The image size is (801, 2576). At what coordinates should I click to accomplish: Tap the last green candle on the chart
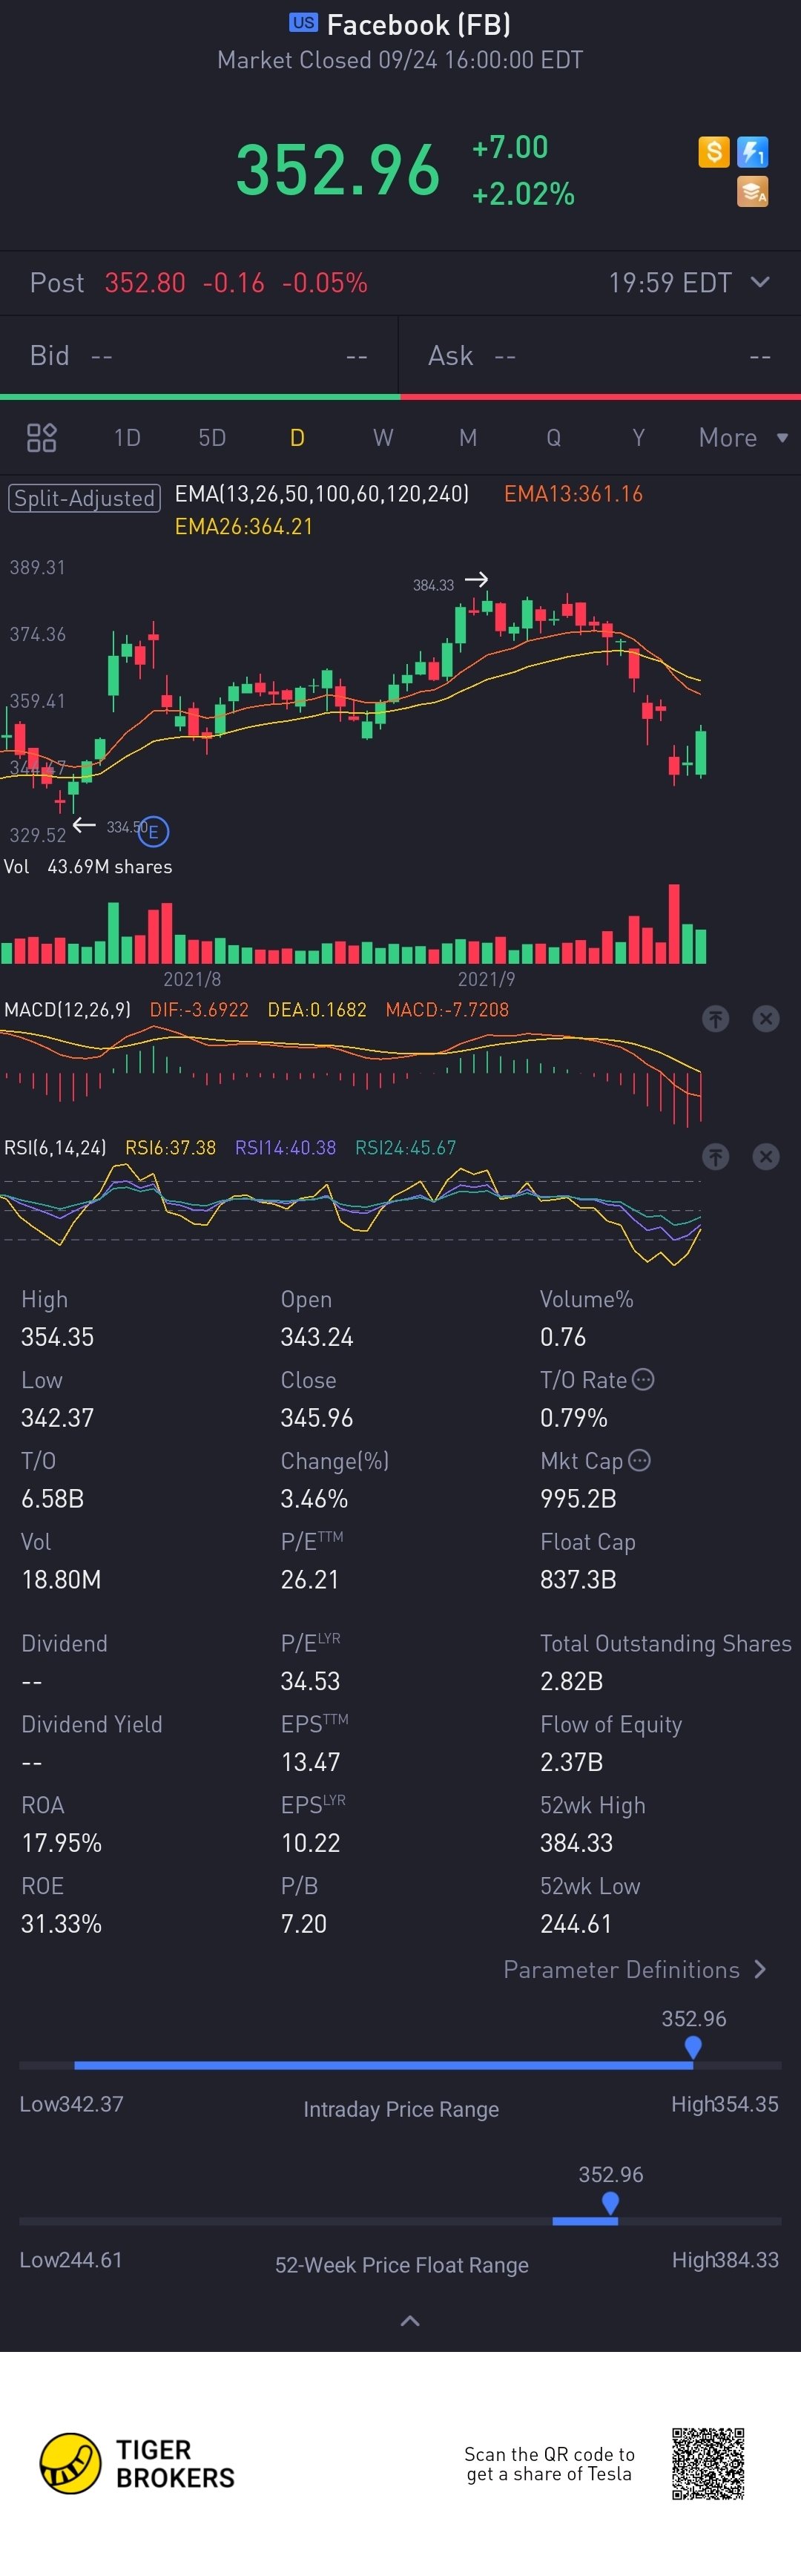[701, 753]
